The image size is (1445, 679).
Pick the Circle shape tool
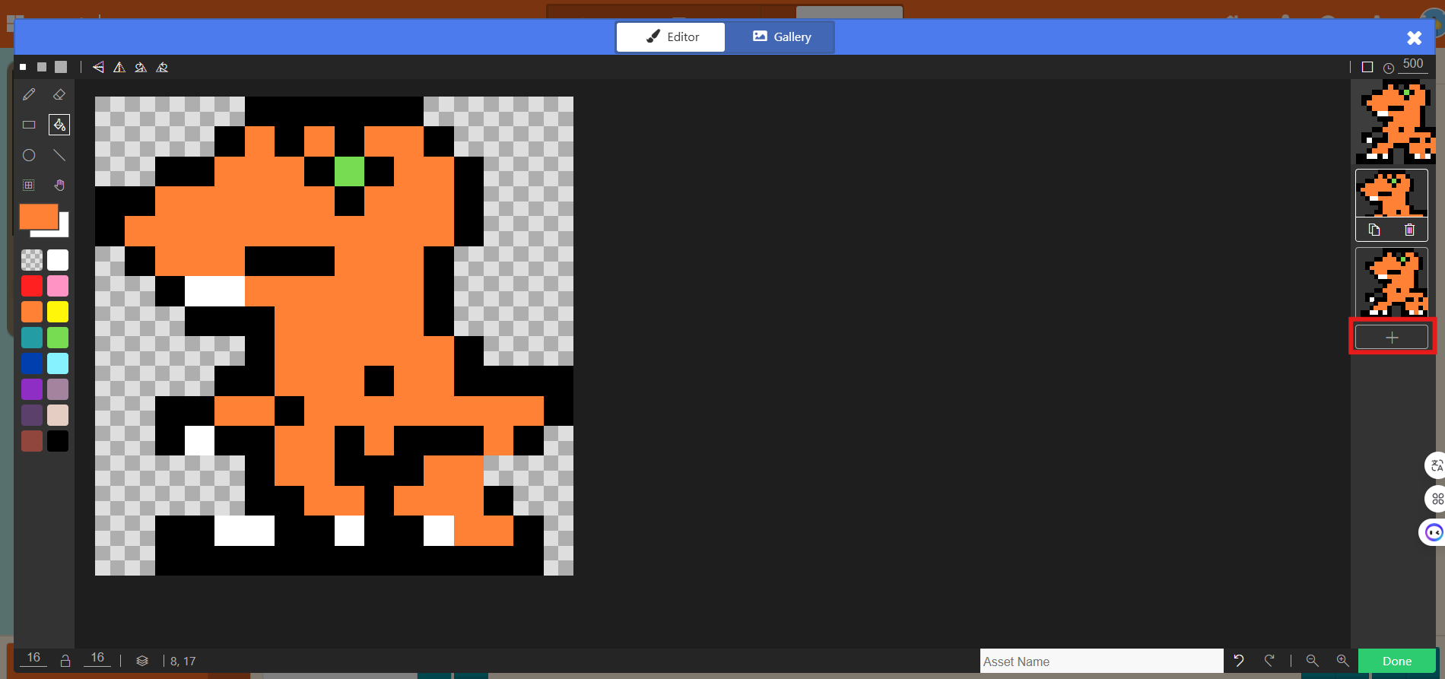pyautogui.click(x=29, y=155)
